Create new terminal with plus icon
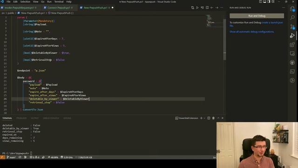This screenshot has height=168, width=298. [x=201, y=118]
